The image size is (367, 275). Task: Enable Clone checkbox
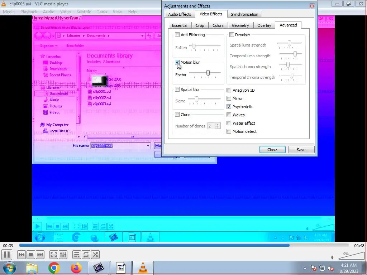pyautogui.click(x=177, y=115)
